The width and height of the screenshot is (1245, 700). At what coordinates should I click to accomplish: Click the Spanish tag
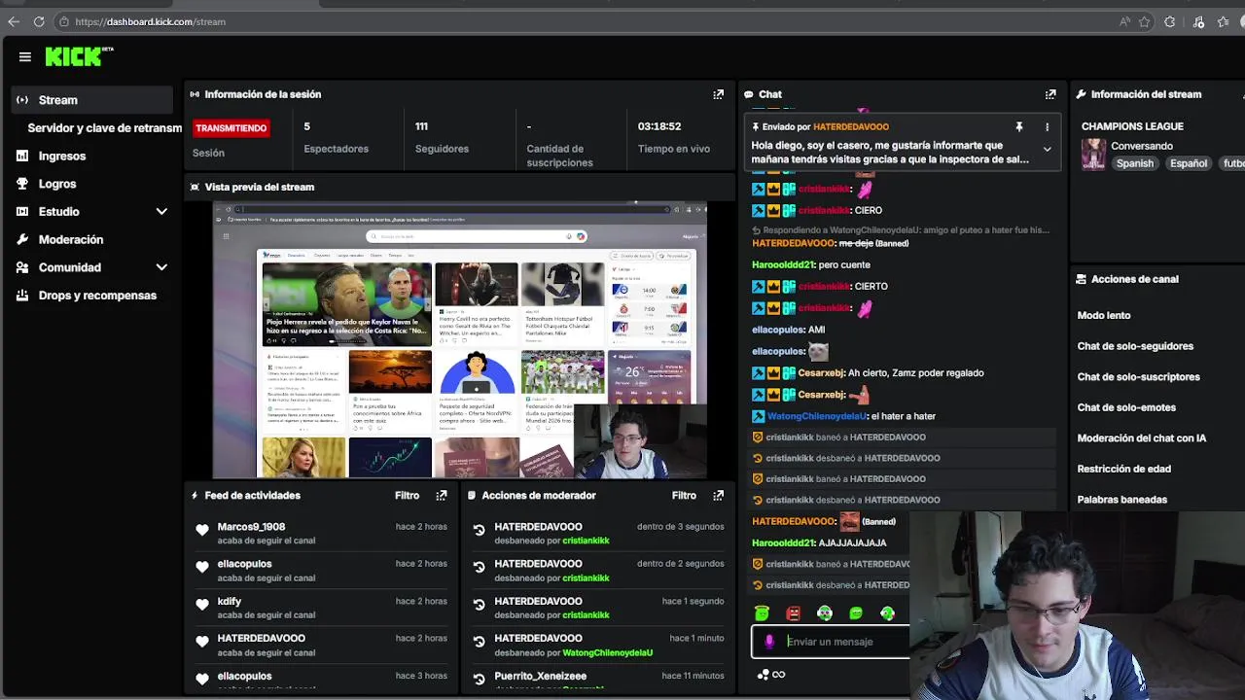(1134, 163)
